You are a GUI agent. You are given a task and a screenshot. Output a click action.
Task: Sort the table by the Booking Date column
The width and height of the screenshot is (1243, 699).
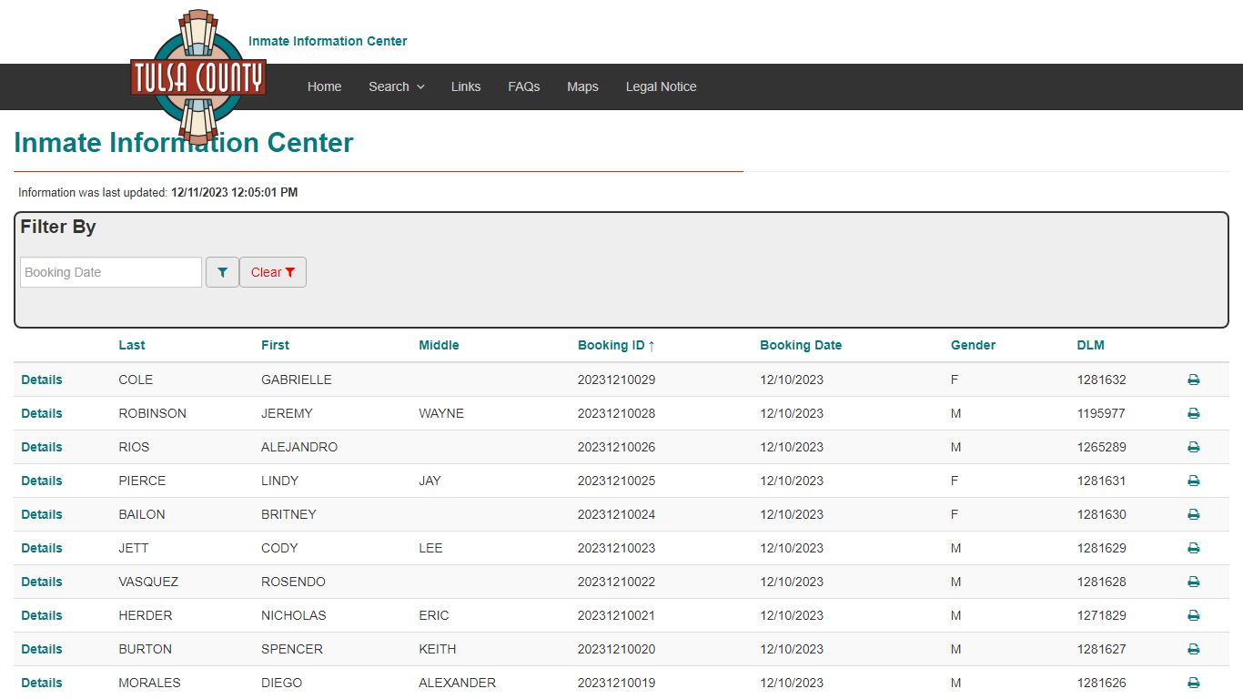coord(801,345)
